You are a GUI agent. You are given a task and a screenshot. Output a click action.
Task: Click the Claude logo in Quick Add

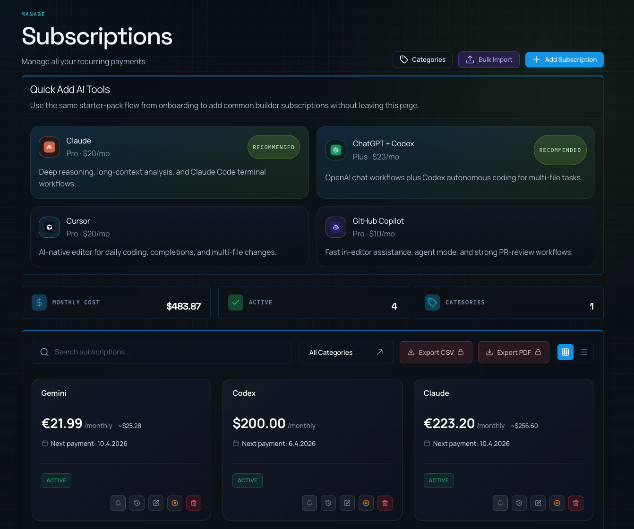(49, 147)
